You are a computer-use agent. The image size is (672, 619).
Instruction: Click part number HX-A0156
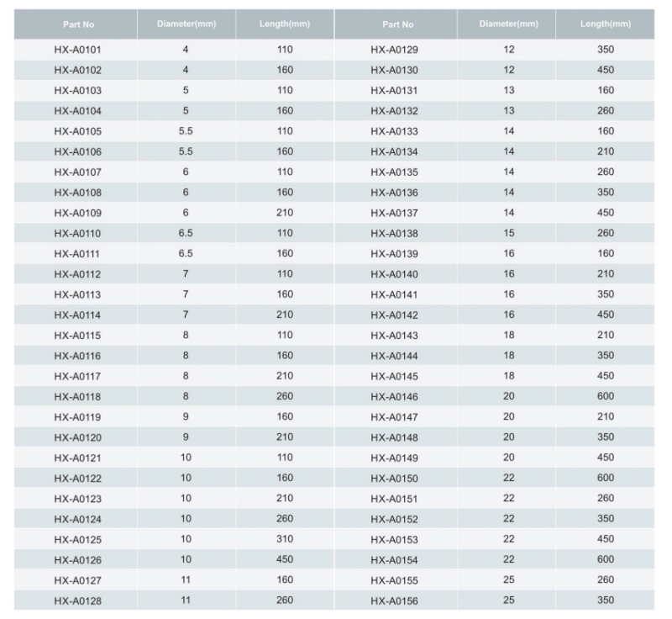point(394,600)
